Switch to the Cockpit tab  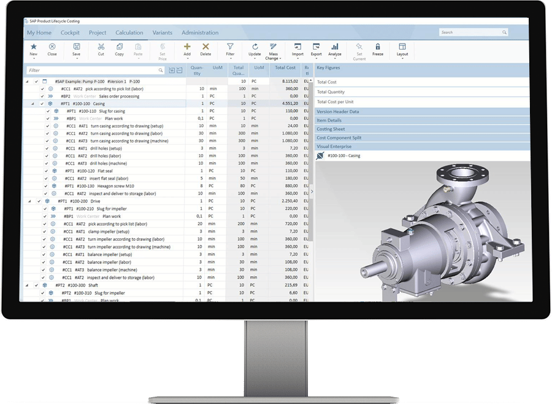click(70, 33)
